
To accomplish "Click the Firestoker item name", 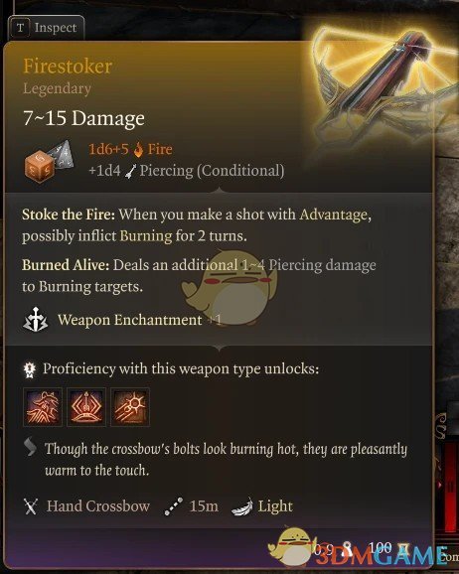I will point(68,67).
